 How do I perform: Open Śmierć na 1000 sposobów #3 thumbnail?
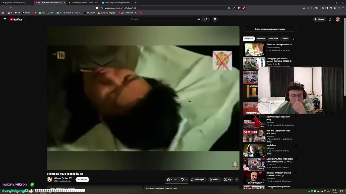[x=254, y=50]
